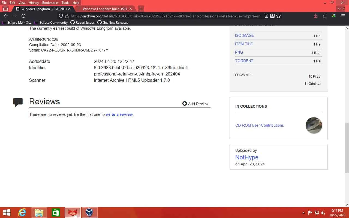Open the Windows Store taskbar icon
Screen dimensions: 349x218
[x=56, y=213]
